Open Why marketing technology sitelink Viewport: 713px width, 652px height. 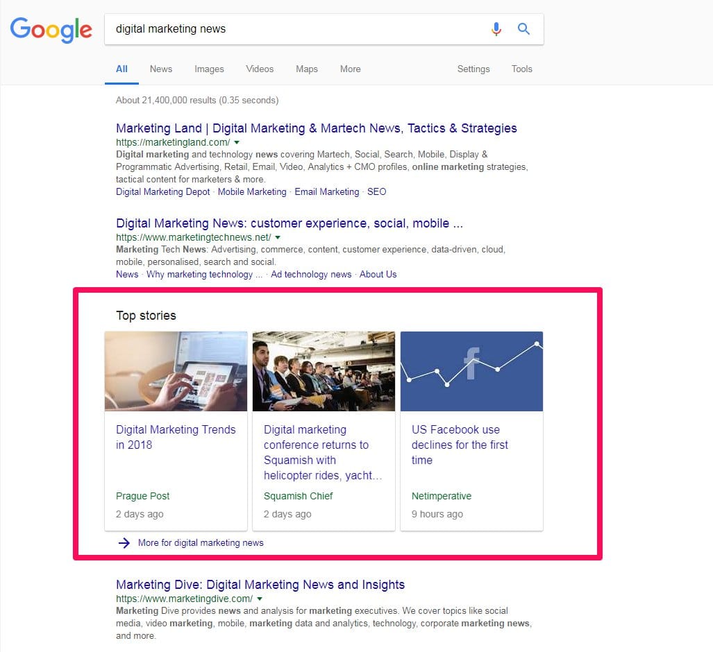coord(204,275)
